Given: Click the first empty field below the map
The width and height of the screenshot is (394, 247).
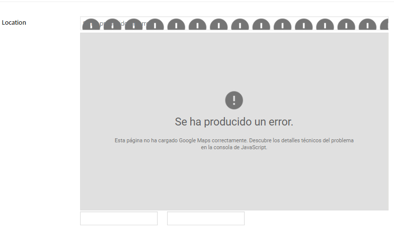Looking at the screenshot, I should click(119, 218).
